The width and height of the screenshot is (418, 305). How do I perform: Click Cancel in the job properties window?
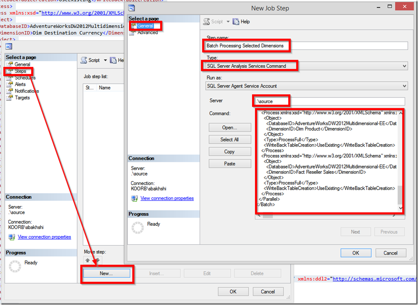pos(268,292)
